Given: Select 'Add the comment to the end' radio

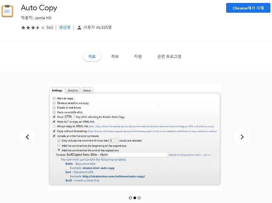Looking at the screenshot, I should coord(59,150).
